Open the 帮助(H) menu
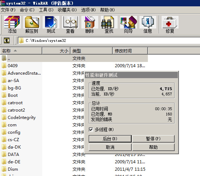 click(107, 10)
